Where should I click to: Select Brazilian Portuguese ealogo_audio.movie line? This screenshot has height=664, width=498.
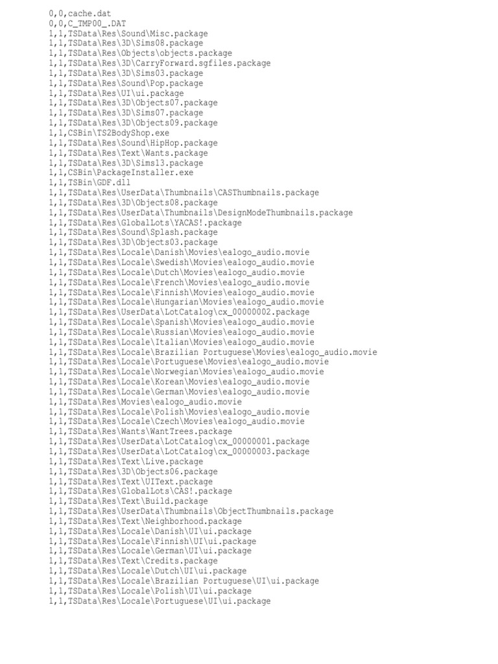(213, 352)
